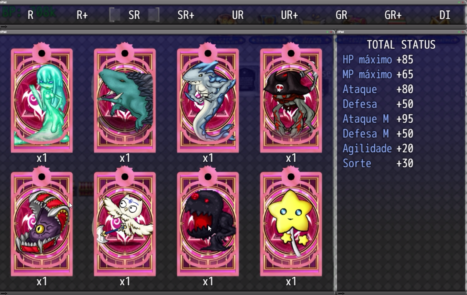Select the teal spiked shark beast card
This screenshot has height=295, width=467.
pyautogui.click(x=125, y=98)
